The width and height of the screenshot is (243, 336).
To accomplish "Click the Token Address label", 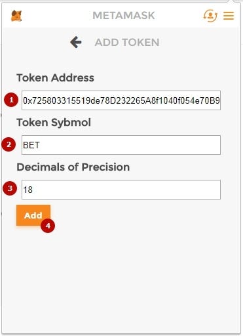I will (x=55, y=78).
